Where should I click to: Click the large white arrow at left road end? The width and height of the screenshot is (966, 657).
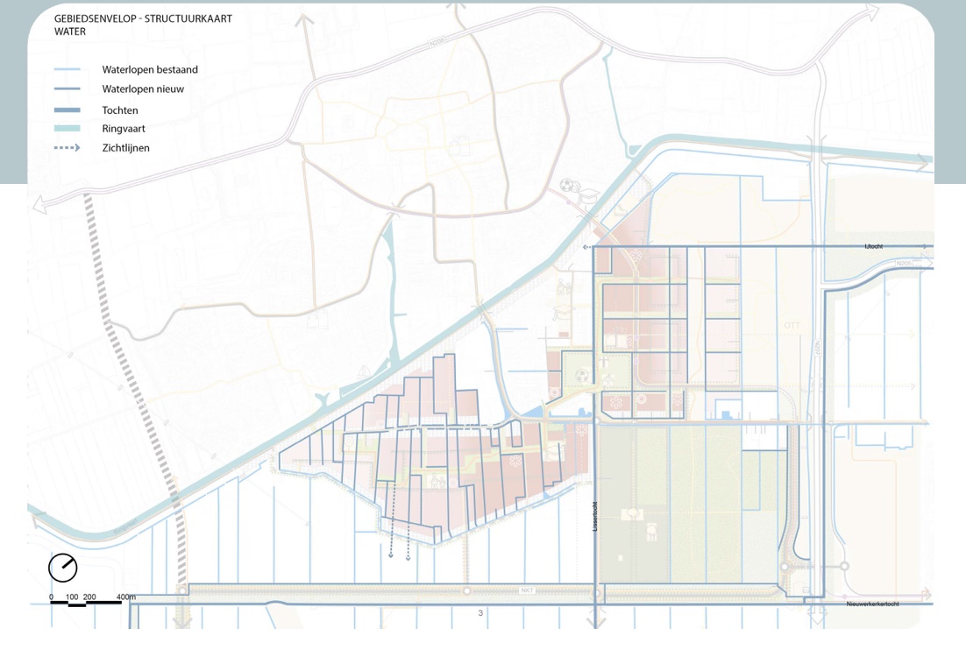(39, 205)
